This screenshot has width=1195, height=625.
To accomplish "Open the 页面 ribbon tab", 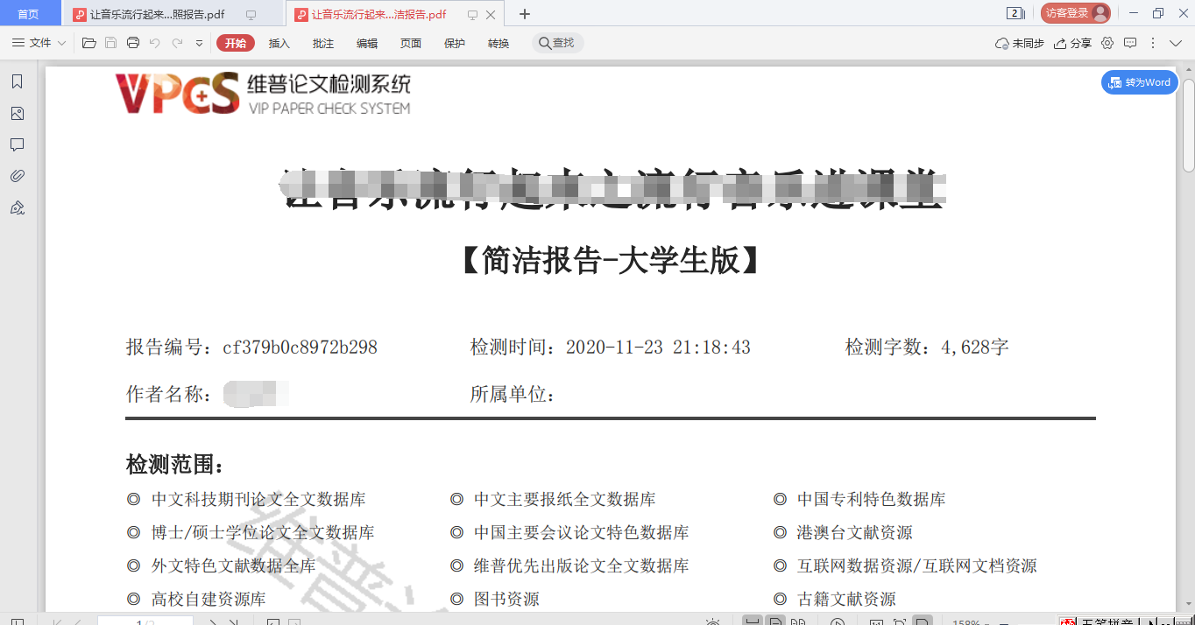I will pyautogui.click(x=411, y=43).
